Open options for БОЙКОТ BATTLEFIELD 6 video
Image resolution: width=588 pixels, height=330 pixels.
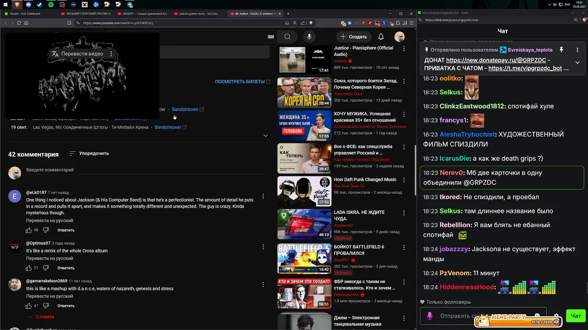tap(404, 247)
